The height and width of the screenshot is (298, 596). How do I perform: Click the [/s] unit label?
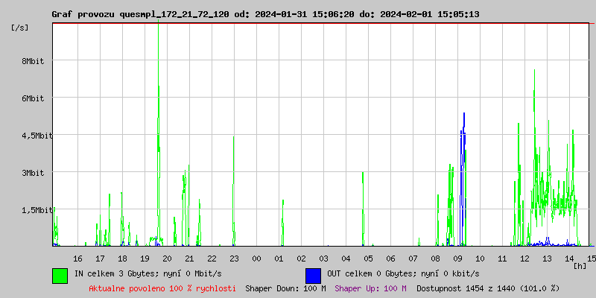(x=20, y=27)
